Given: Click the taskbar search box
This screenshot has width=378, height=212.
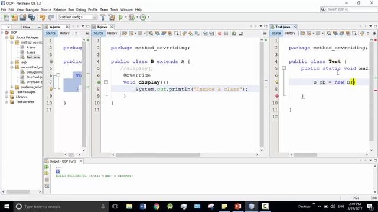Looking at the screenshot, I should pos(60,206).
